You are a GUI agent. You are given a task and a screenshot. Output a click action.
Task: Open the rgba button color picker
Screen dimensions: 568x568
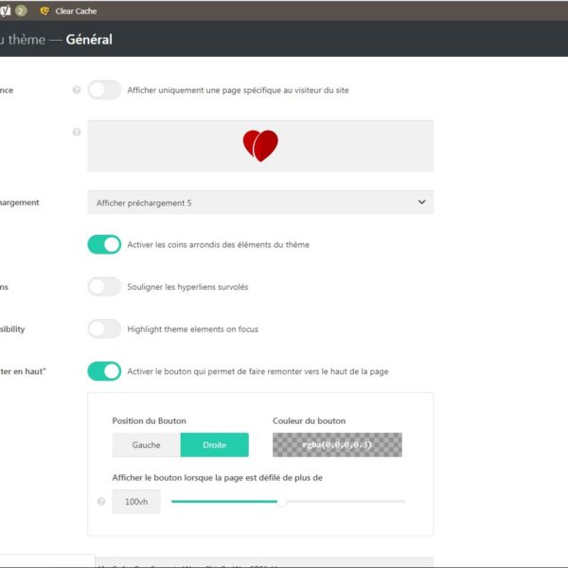tap(337, 445)
